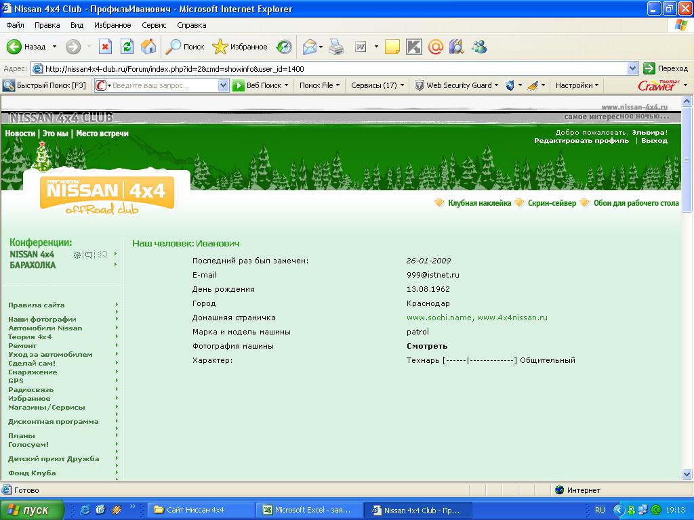
Task: Open Обои для рабочего стола link
Action: pos(636,203)
